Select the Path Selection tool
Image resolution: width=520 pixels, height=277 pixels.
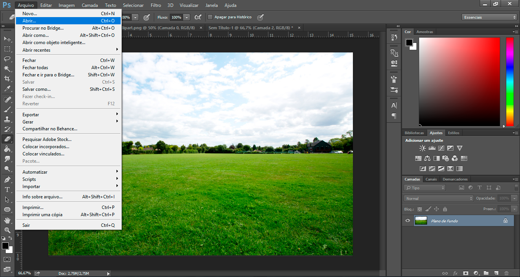(x=7, y=199)
